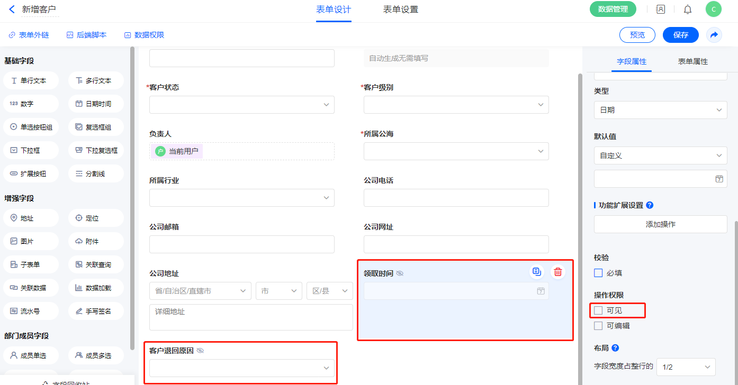Click the back arrow next to 新增客户
The image size is (738, 385).
[12, 9]
